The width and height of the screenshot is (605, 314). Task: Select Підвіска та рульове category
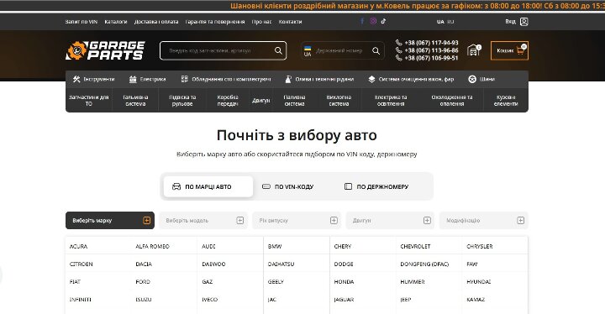[x=182, y=100]
